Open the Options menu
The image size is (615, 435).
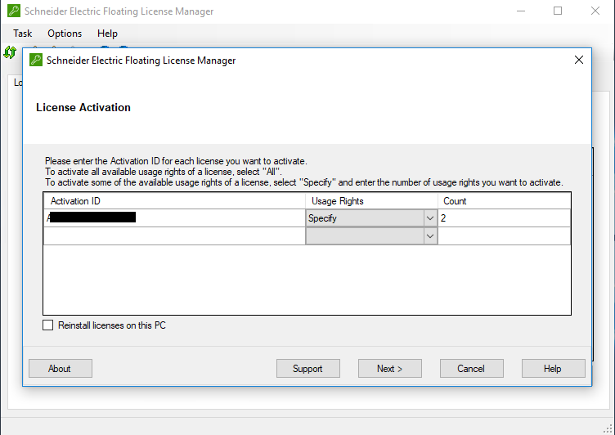(65, 34)
